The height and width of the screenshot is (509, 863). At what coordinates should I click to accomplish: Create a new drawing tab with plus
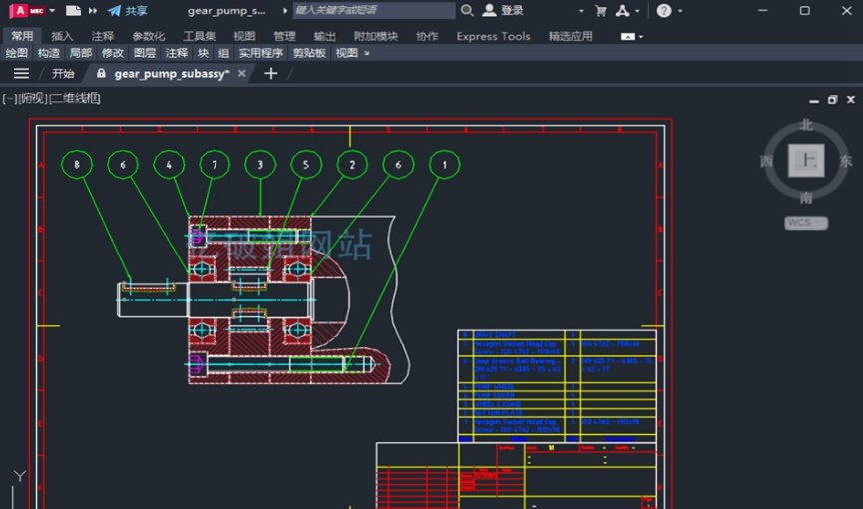pos(270,73)
